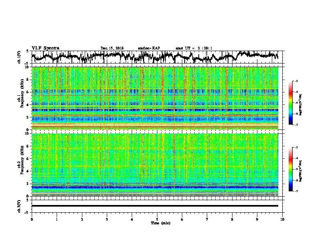318x246 pixels.
Task: Click time axis tick label "5"
Action: tap(157, 219)
